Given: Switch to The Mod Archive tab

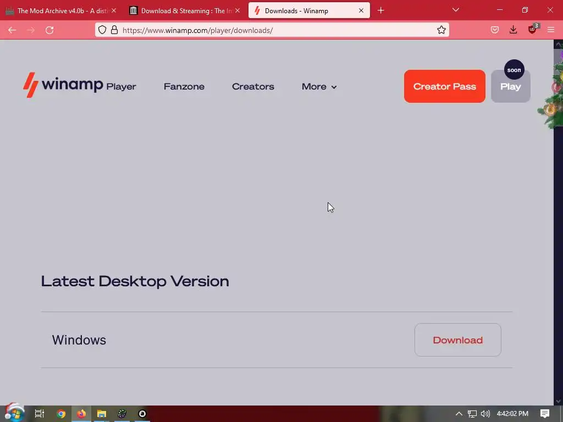Looking at the screenshot, I should pyautogui.click(x=62, y=11).
